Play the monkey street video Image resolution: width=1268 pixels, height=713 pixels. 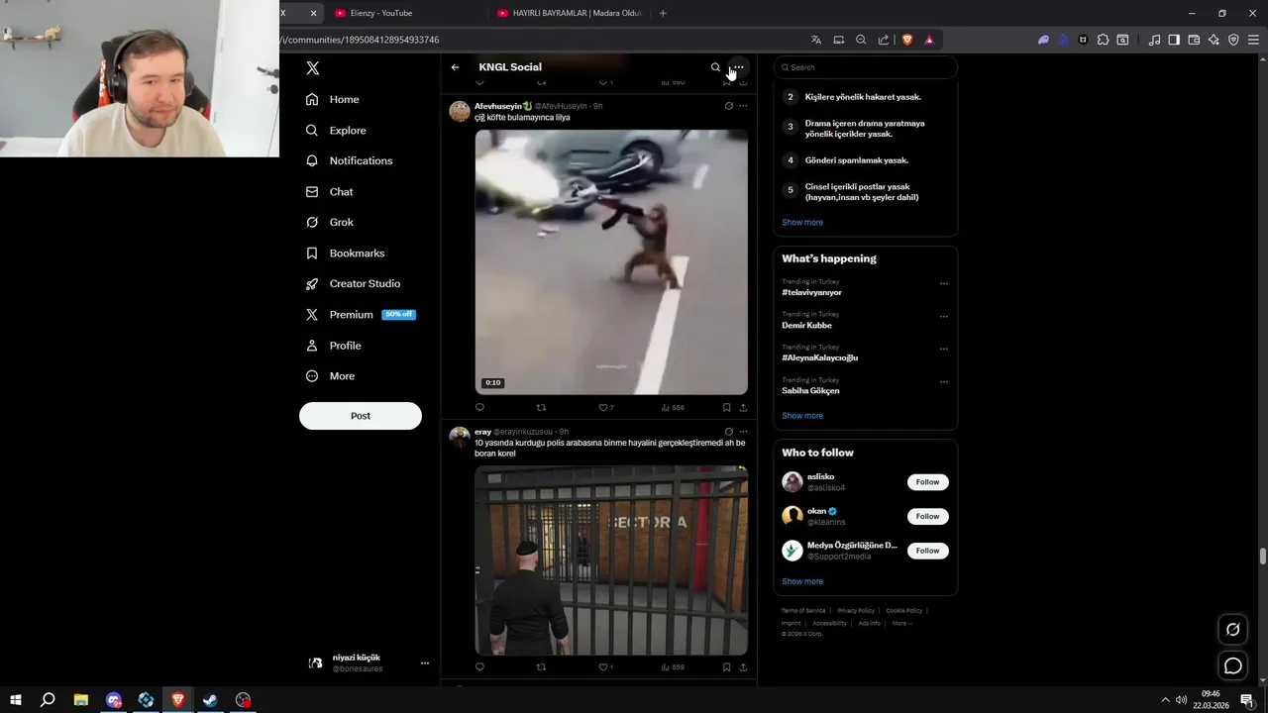tap(611, 261)
